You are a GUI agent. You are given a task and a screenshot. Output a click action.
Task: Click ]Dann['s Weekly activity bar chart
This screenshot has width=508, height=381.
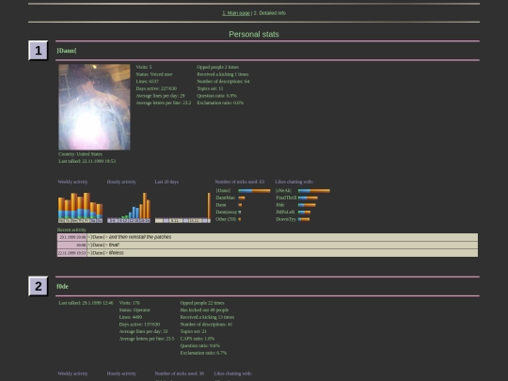point(80,207)
